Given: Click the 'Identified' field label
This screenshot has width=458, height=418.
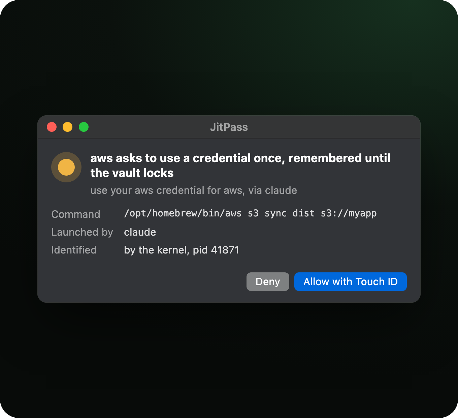Looking at the screenshot, I should (74, 250).
